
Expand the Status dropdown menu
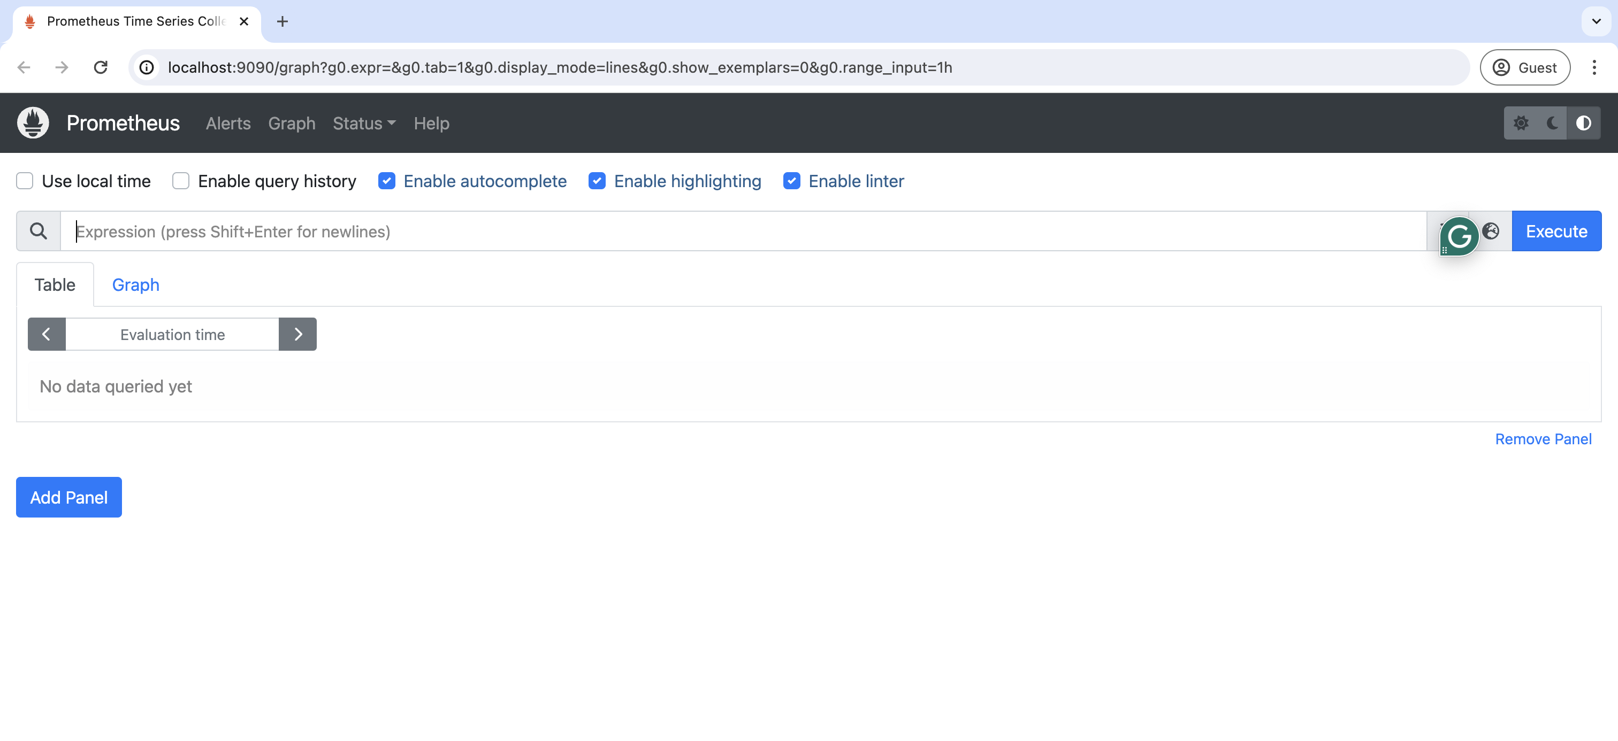click(364, 123)
